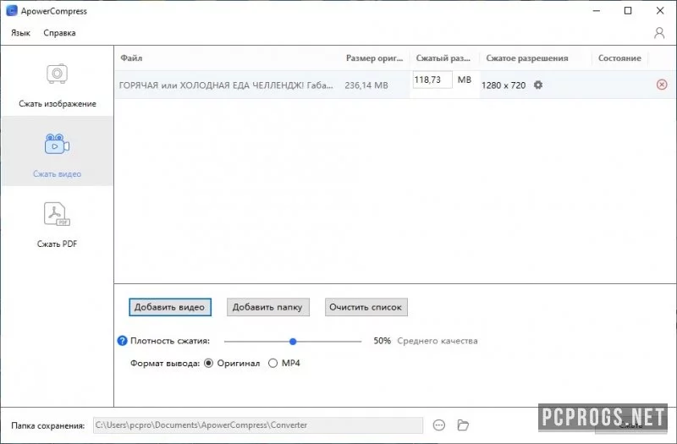The width and height of the screenshot is (677, 444).
Task: Close the ApowerCompress window
Action: click(x=660, y=11)
